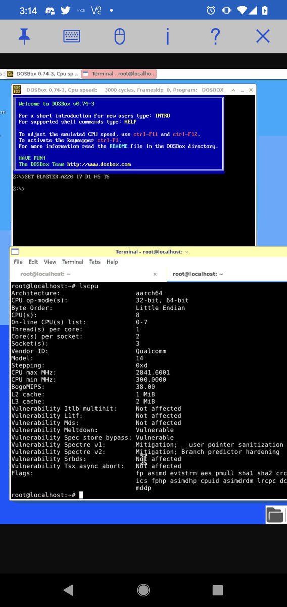Viewport: 287px width, 607px height.
Task: Tap the X icon to disconnect the viewer
Action: coord(263,36)
